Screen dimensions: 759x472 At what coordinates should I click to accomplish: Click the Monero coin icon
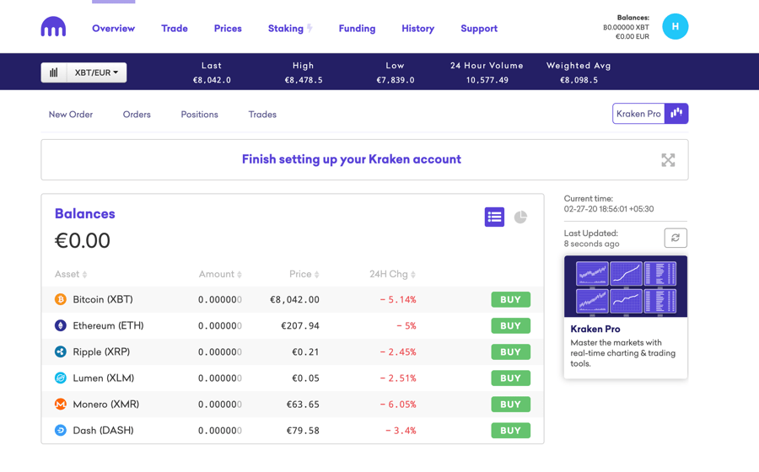[x=61, y=405]
